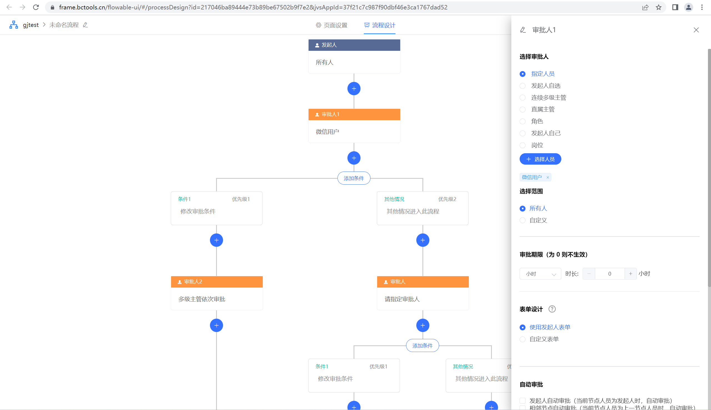Viewport: 711px width, 410px height.
Task: Click the gjtest flowchart logo icon
Action: (x=14, y=25)
